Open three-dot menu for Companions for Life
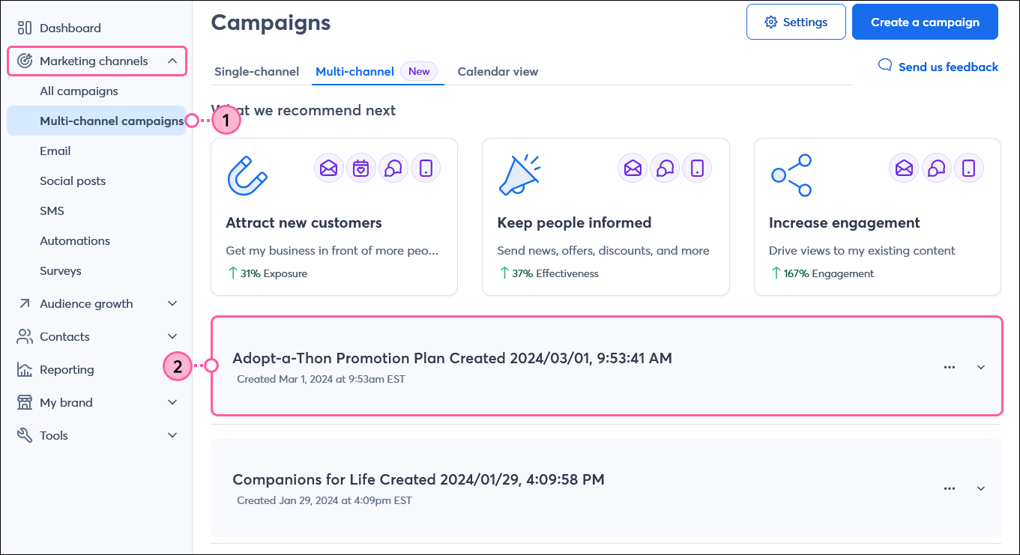Image resolution: width=1020 pixels, height=555 pixels. coord(950,488)
